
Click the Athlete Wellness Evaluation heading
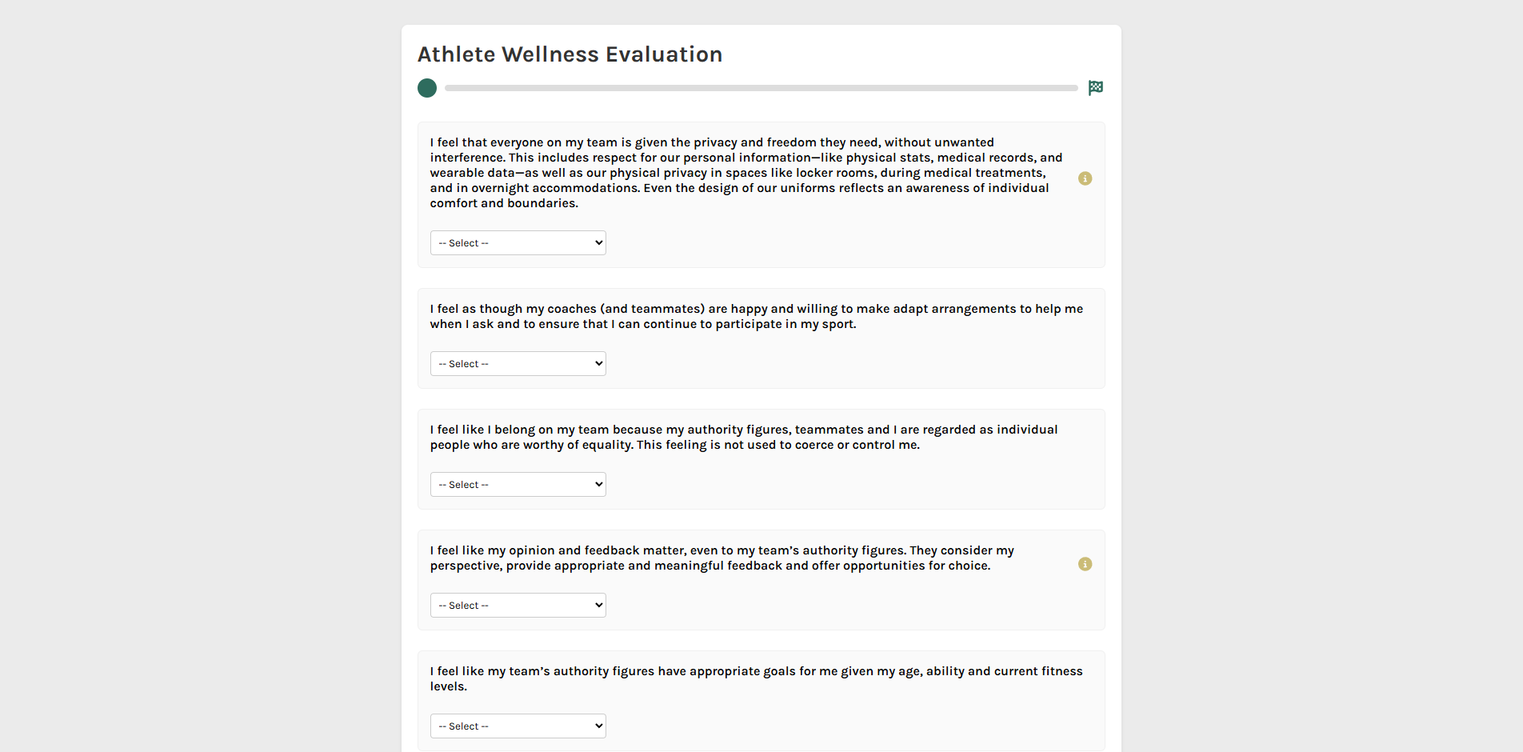point(570,54)
